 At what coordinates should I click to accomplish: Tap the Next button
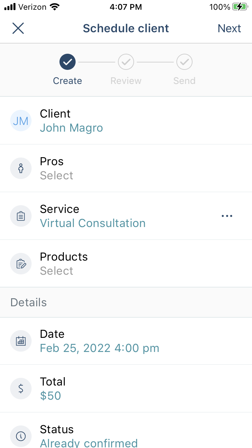click(x=229, y=28)
